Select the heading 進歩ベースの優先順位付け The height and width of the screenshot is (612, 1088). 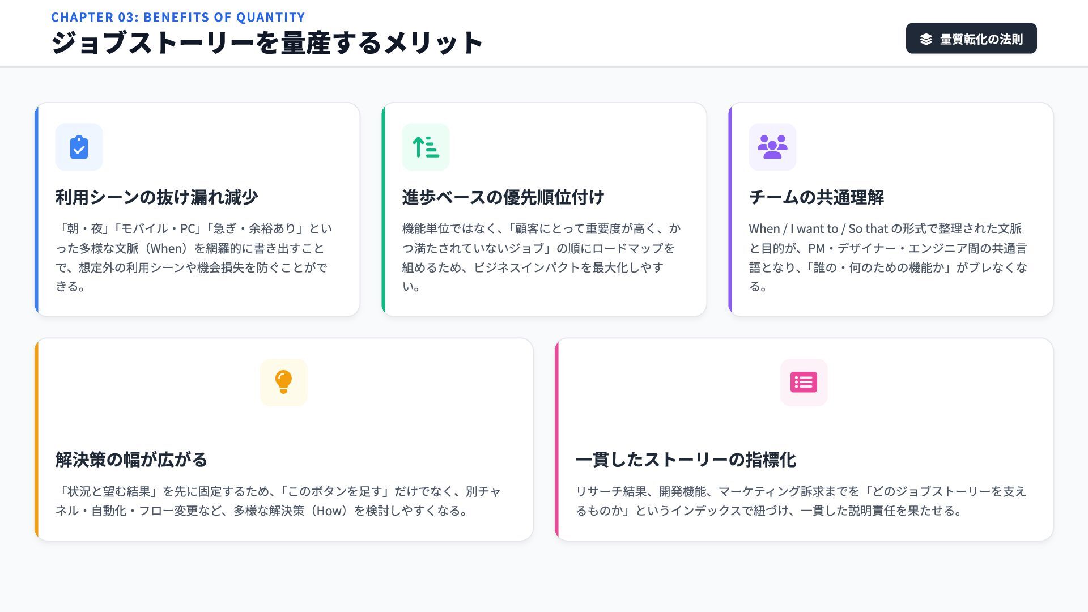(x=503, y=197)
